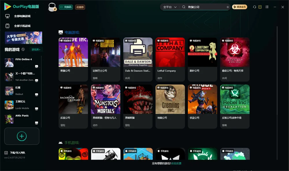The height and width of the screenshot is (171, 289).
Task: Click the 冒险 tag under 后室公司
Action: click(63, 125)
